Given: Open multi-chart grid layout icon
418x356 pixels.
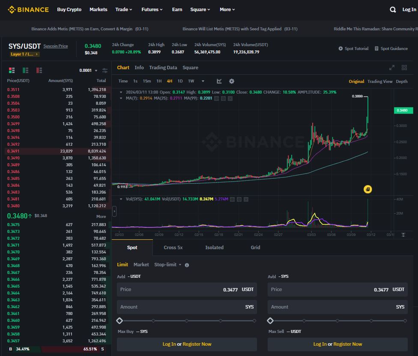Looking at the screenshot, I should (x=404, y=68).
